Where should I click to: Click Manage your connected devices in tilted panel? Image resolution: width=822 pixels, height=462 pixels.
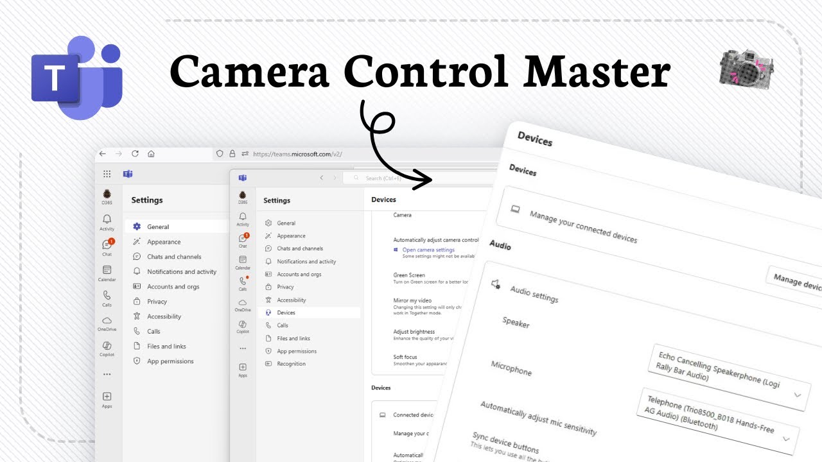pos(583,227)
